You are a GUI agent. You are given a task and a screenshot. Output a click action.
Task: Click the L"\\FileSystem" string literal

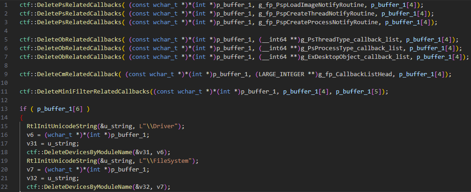pos(165,161)
